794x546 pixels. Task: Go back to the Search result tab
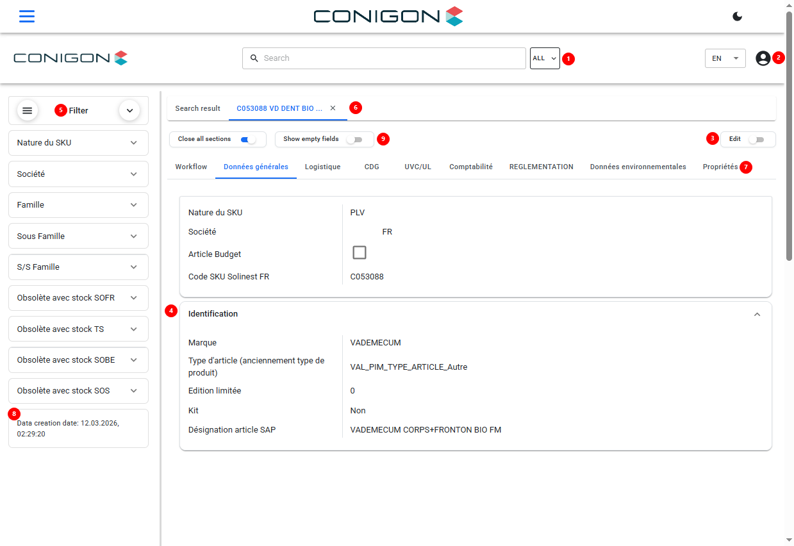coord(197,108)
